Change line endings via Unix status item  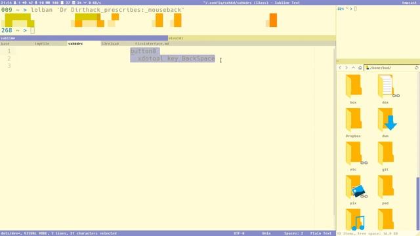266,233
